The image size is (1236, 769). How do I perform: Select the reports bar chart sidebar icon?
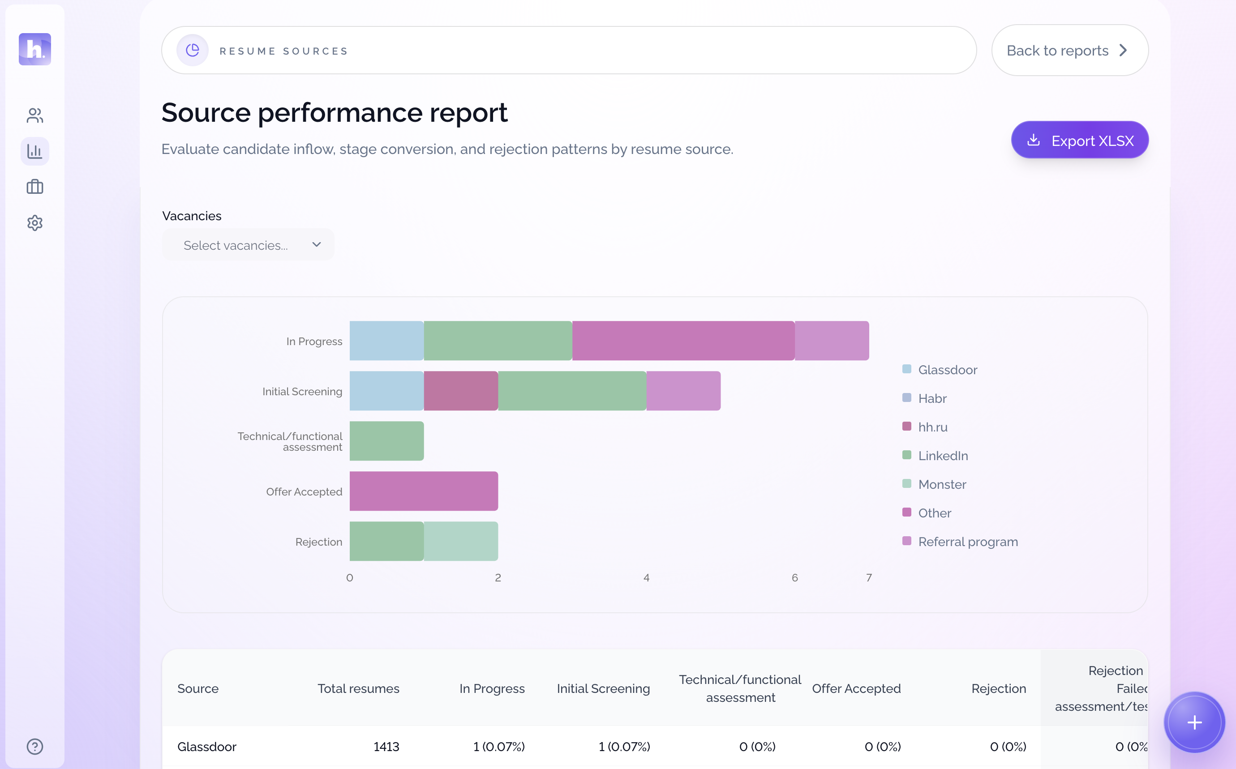click(34, 151)
